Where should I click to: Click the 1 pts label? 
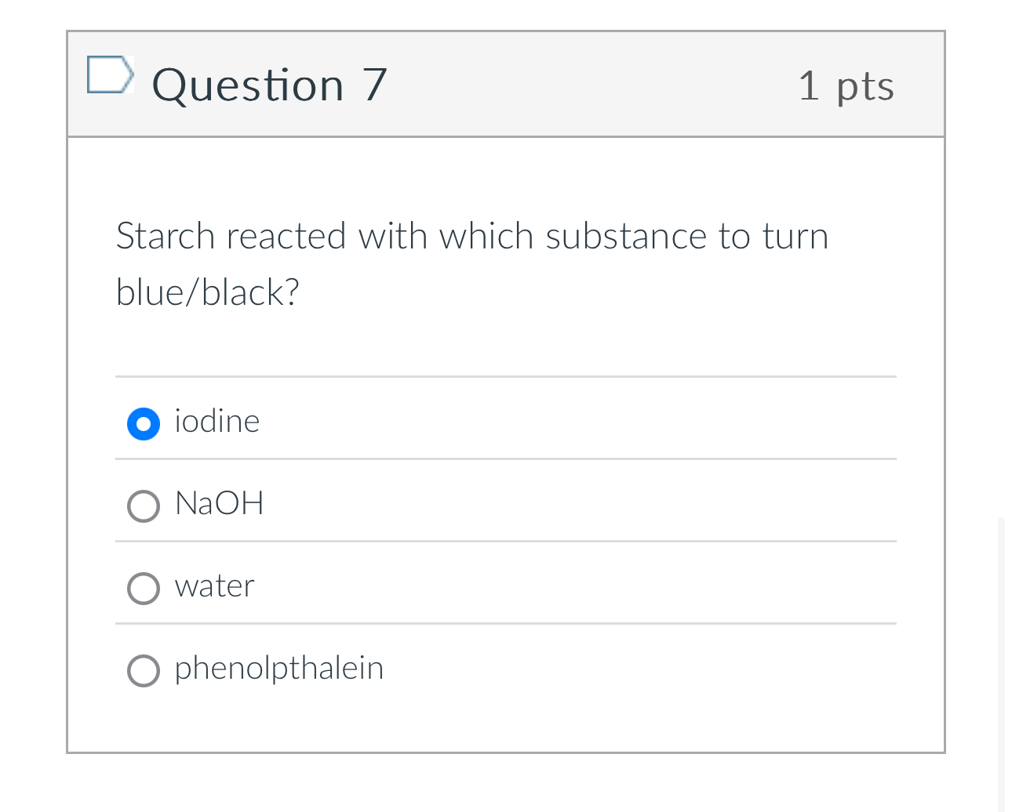click(x=846, y=86)
